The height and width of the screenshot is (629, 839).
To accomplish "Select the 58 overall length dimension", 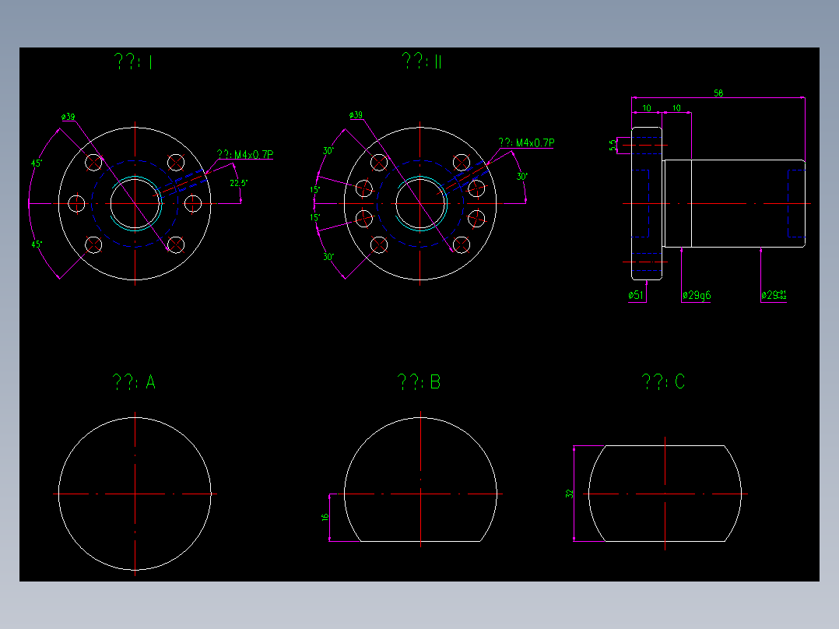I will point(718,92).
